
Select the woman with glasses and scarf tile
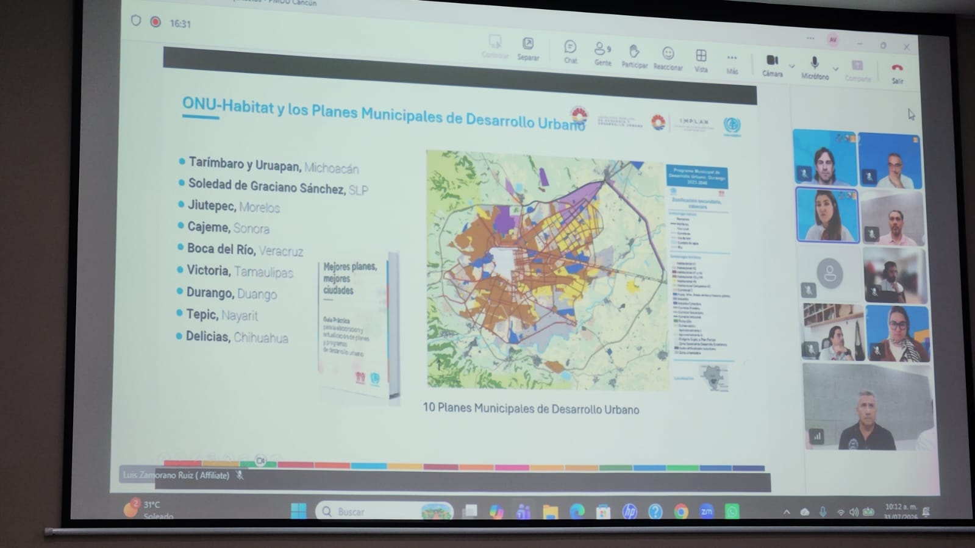coord(898,334)
